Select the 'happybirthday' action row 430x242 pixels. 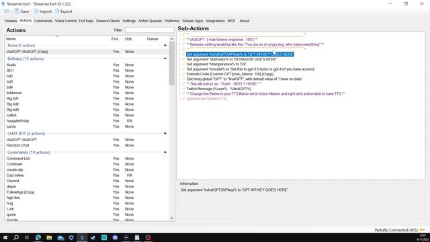[x=87, y=121]
